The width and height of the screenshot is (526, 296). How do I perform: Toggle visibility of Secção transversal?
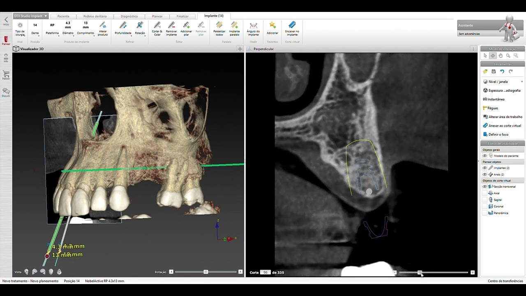pyautogui.click(x=485, y=187)
